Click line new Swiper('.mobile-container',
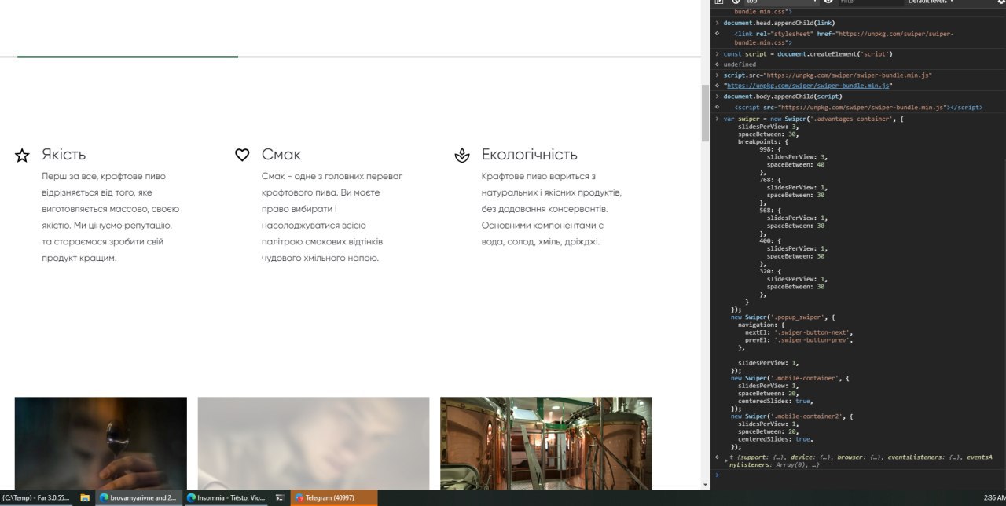Viewport: 1006px width, 506px height. (791, 379)
